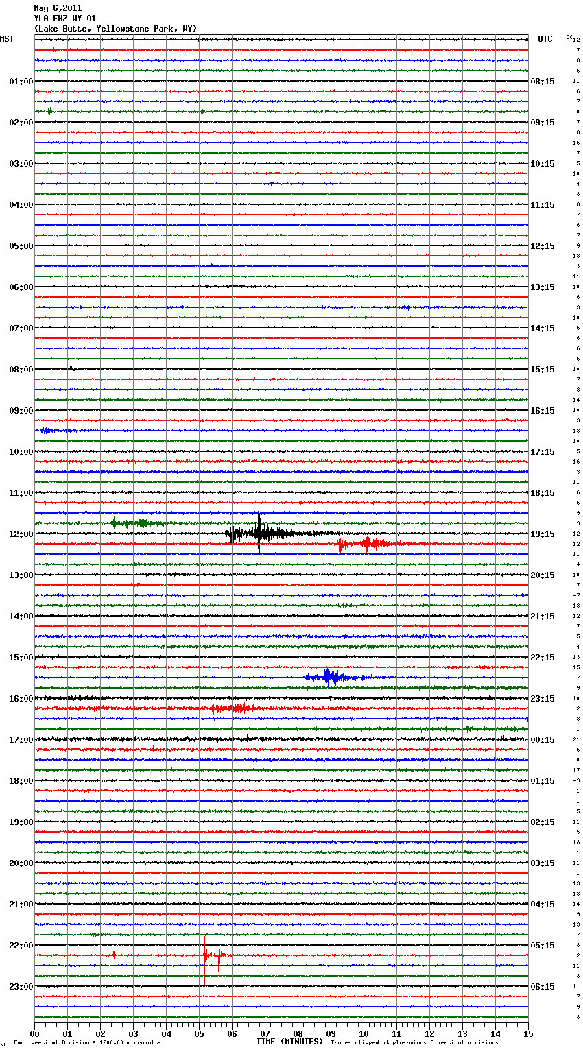Select the 07:00 MST row label
The image size is (583, 1052).
(21, 328)
